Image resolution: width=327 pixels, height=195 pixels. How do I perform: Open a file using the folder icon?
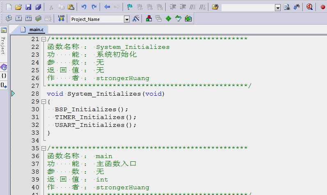[x=18, y=7]
